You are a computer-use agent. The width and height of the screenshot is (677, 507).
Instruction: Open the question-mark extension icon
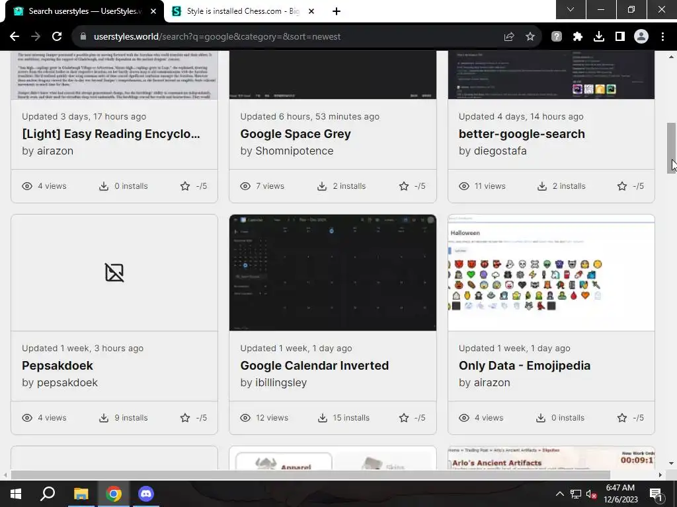point(557,37)
